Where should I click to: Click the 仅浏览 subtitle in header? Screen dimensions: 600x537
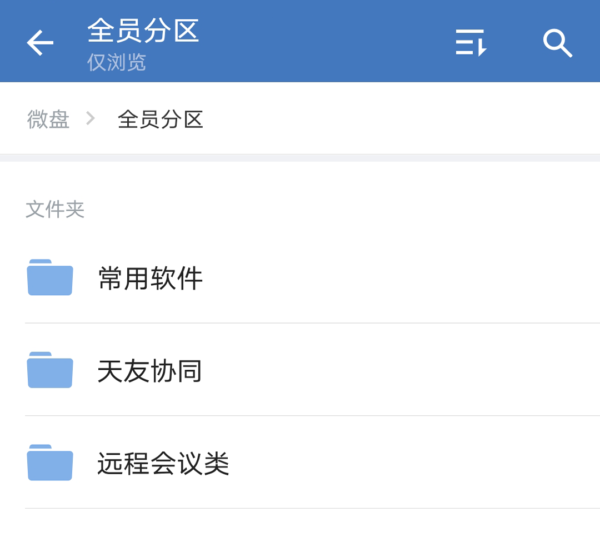117,62
